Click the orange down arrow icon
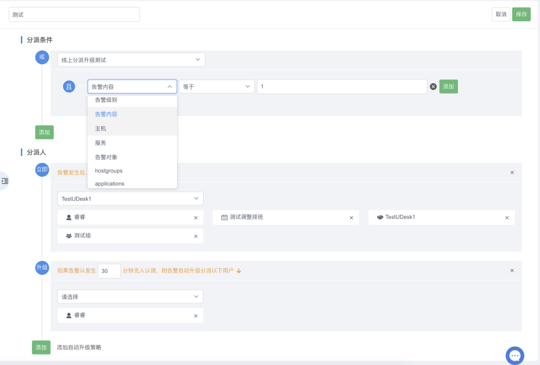 [x=239, y=271]
